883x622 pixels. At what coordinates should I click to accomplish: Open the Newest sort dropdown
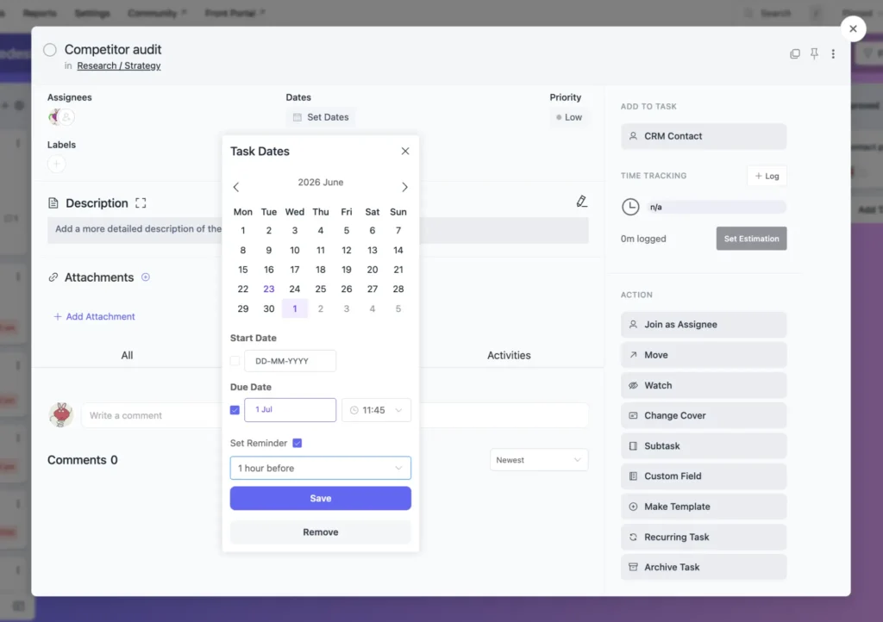click(x=539, y=460)
